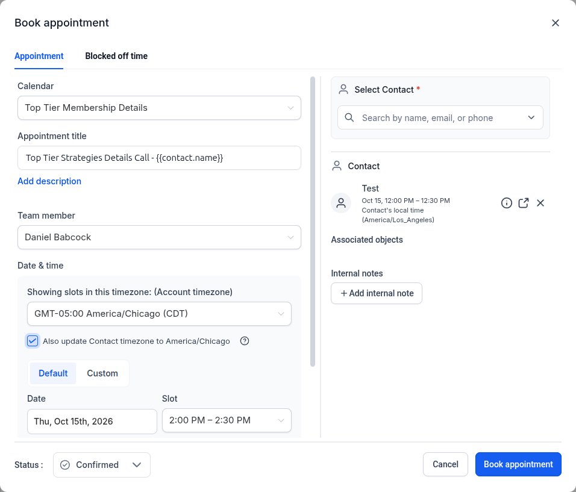
Task: Uncheck Also update Contact timezone checkbox
Action: (33, 341)
